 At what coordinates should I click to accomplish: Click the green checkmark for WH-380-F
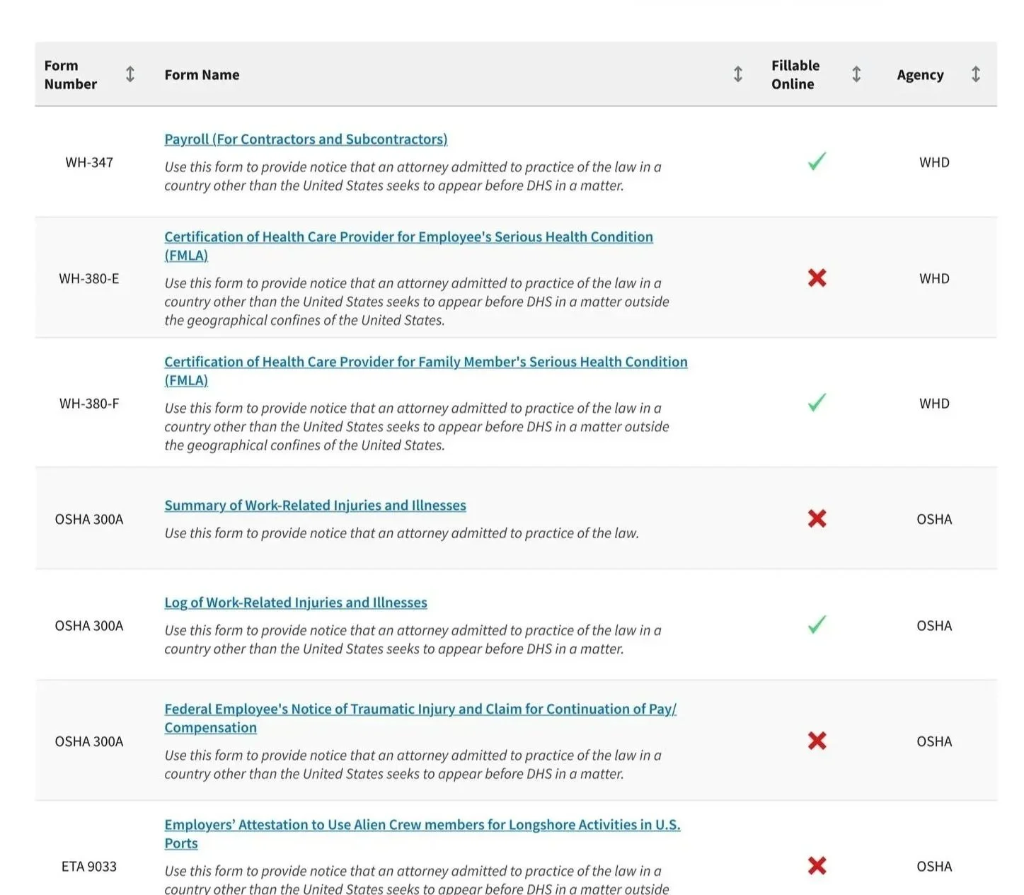pyautogui.click(x=816, y=404)
